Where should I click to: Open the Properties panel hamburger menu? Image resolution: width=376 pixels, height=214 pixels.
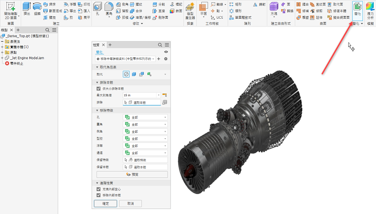(x=167, y=45)
